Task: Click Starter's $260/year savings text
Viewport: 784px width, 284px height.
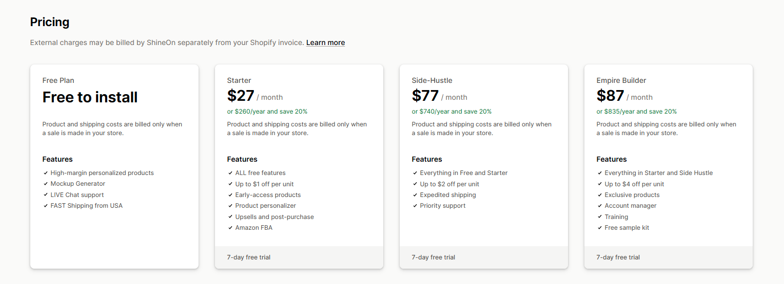Action: 267,112
